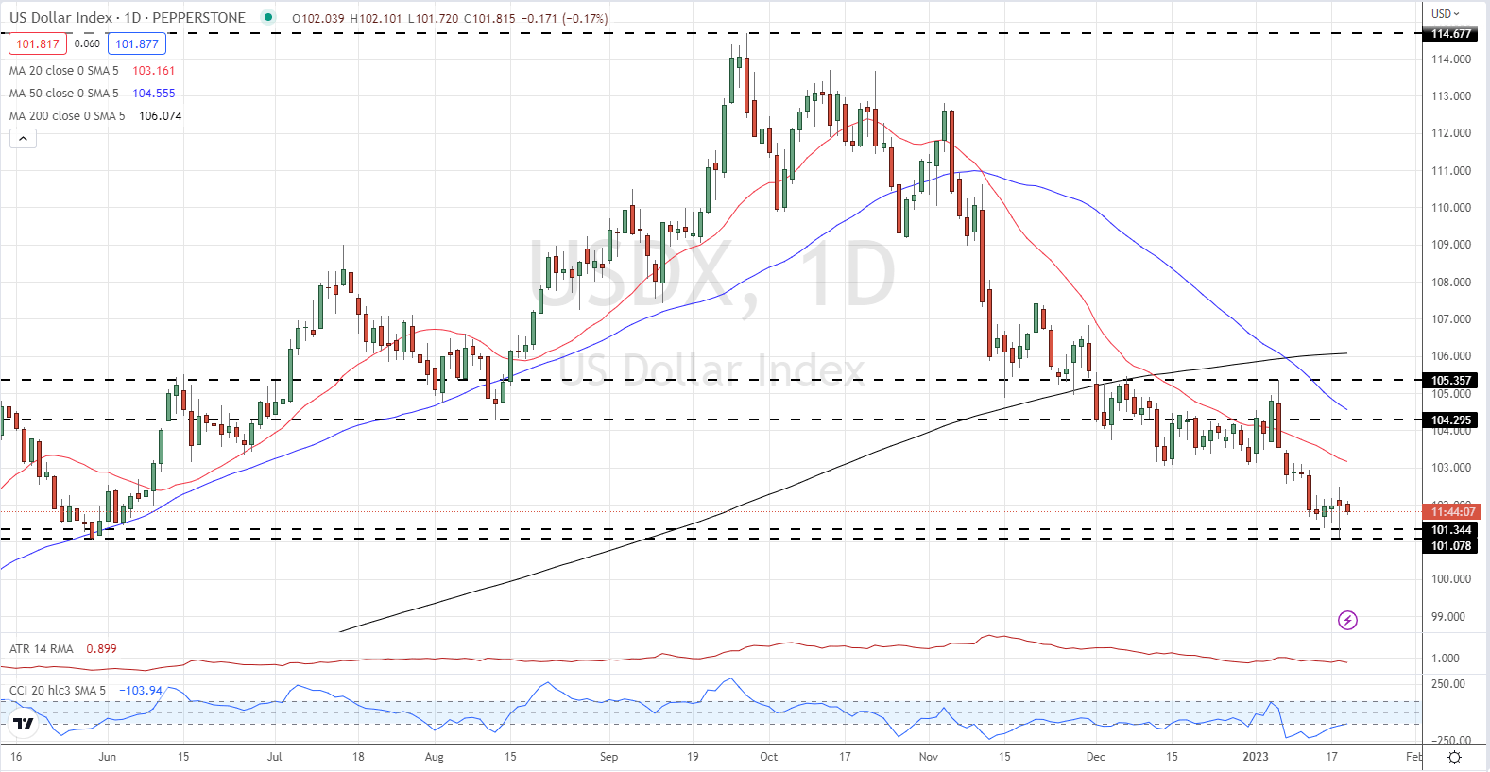
Task: Click the purple lightning bolt event icon
Action: pos(1348,620)
